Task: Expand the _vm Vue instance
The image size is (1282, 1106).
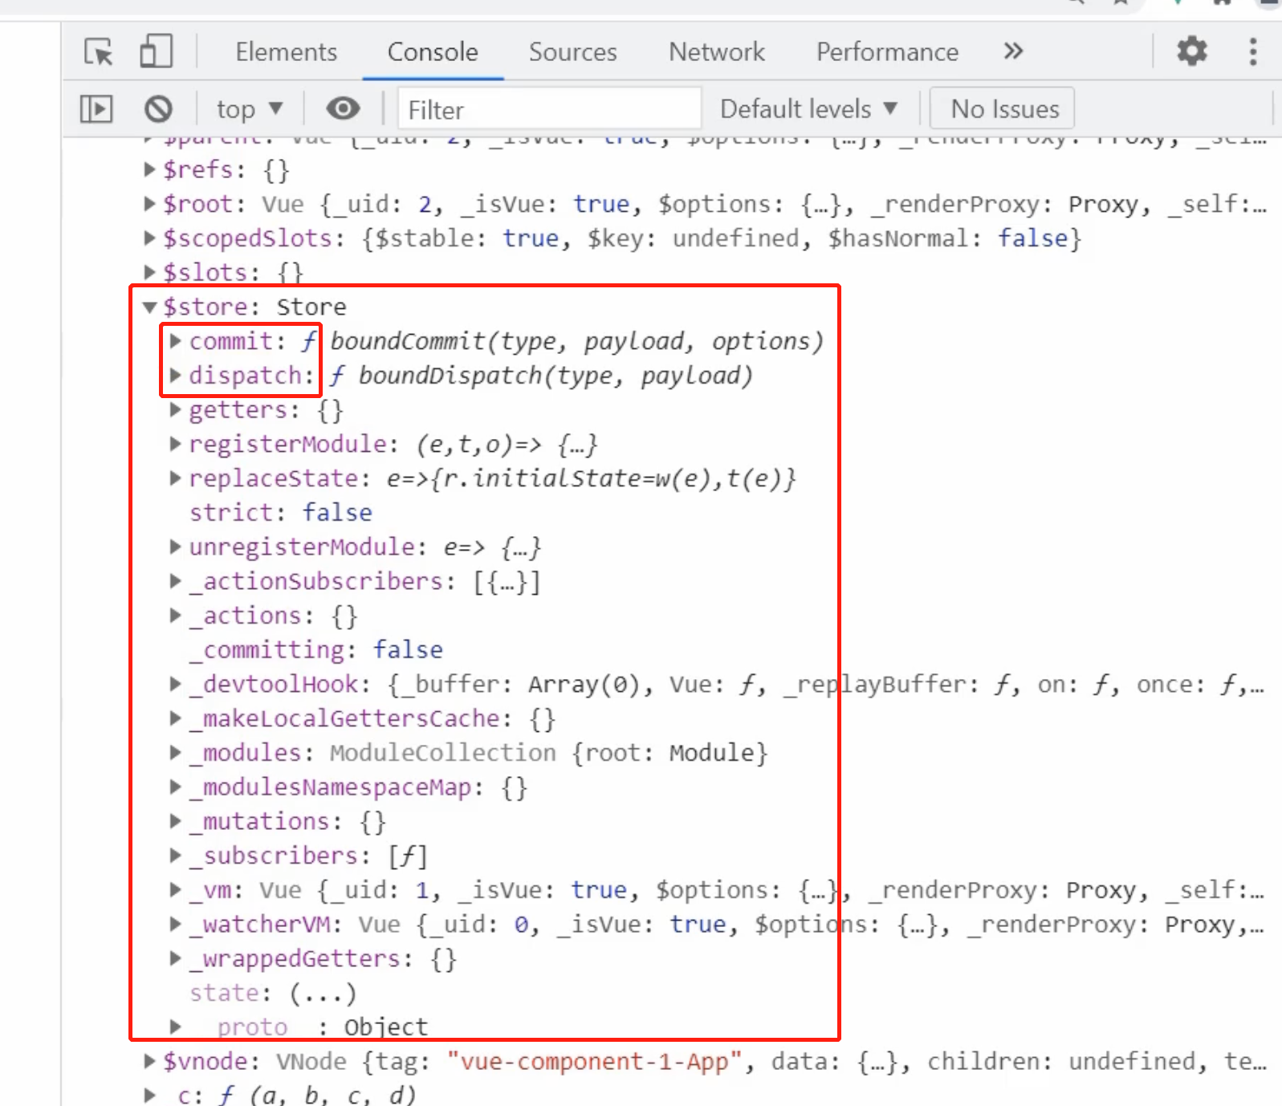Action: pyautogui.click(x=176, y=890)
